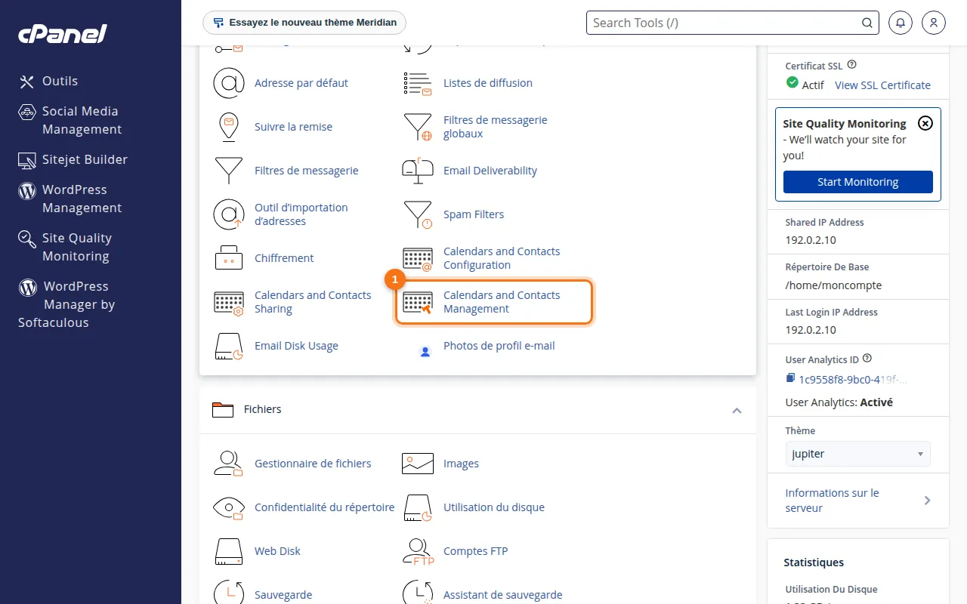967x604 pixels.
Task: Copy the User Analytics ID
Action: pos(790,378)
